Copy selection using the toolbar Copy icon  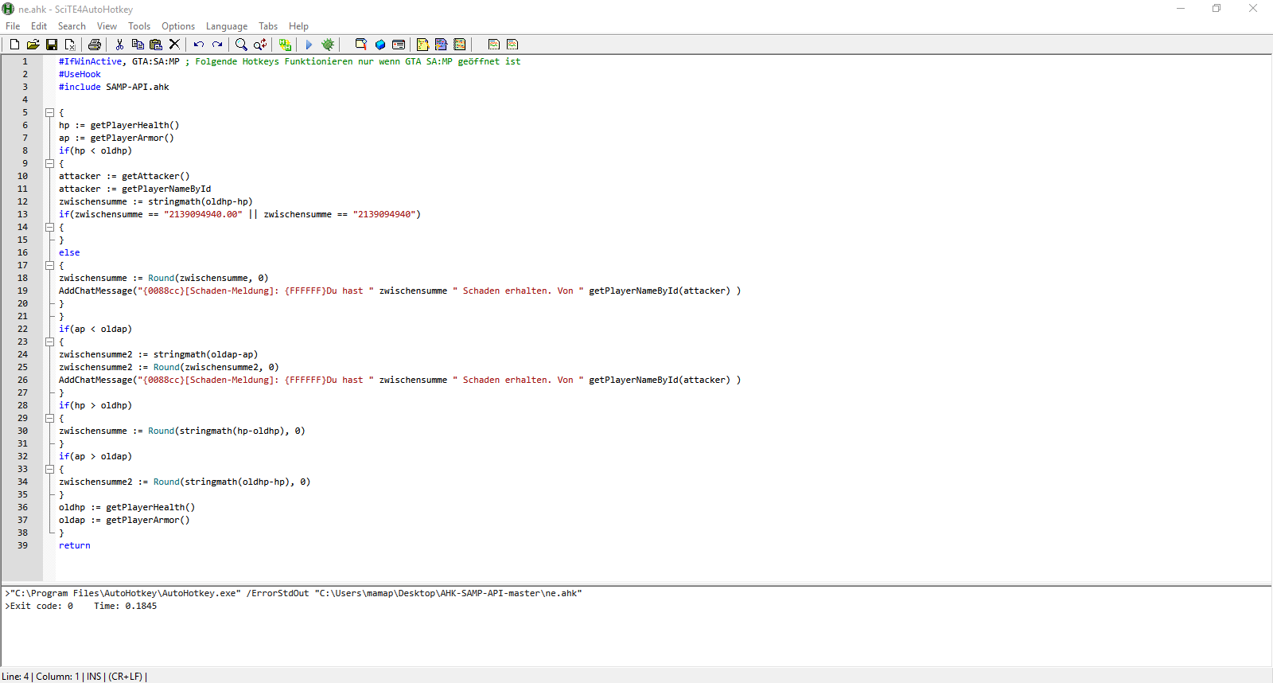click(x=138, y=45)
